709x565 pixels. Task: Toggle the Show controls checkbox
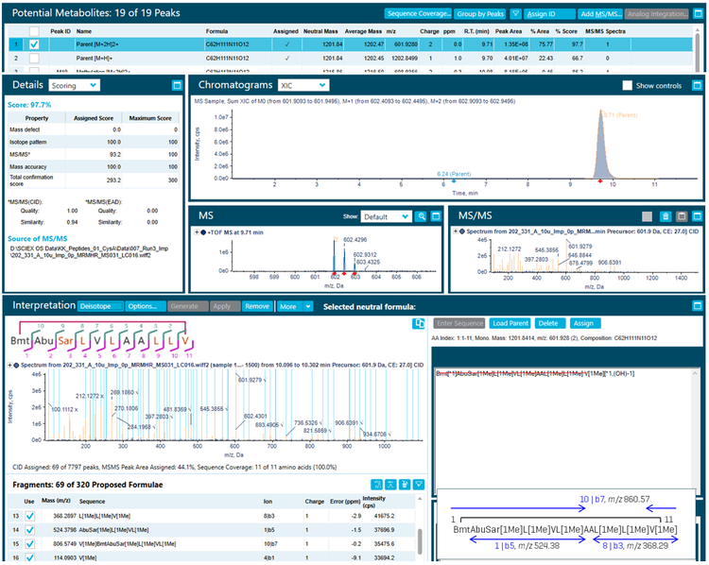point(629,86)
